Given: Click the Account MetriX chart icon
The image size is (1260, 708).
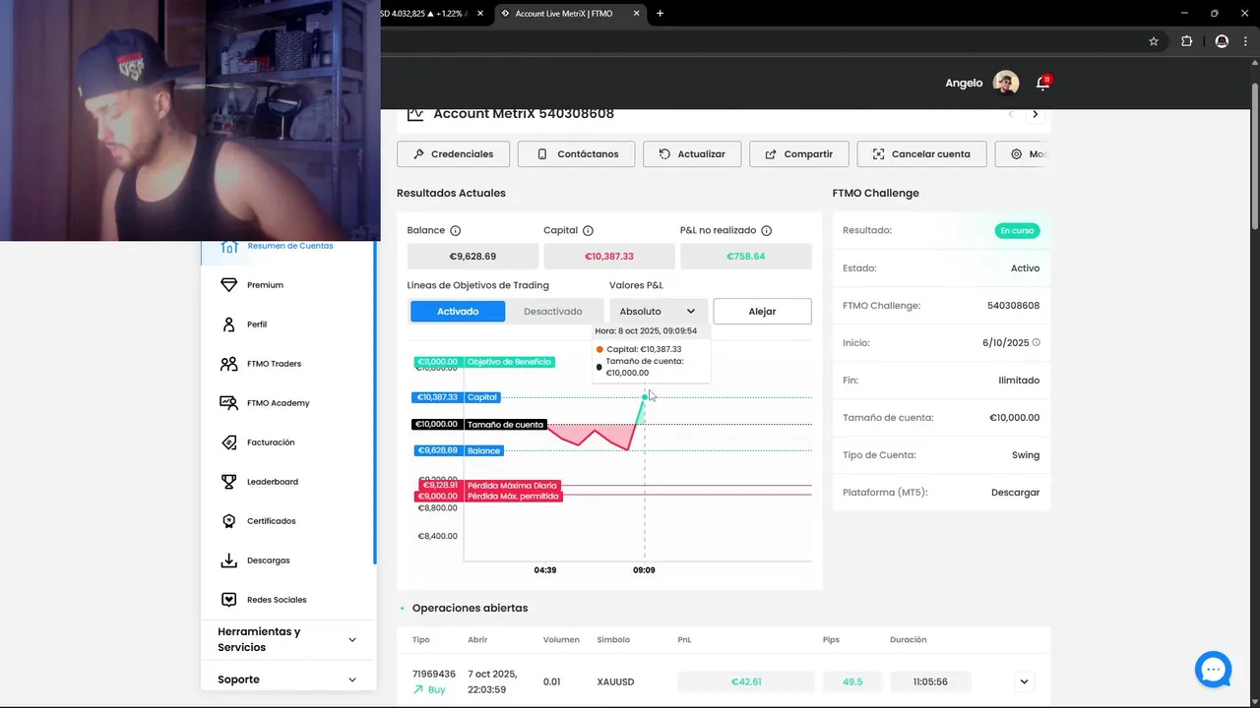Looking at the screenshot, I should tap(415, 113).
